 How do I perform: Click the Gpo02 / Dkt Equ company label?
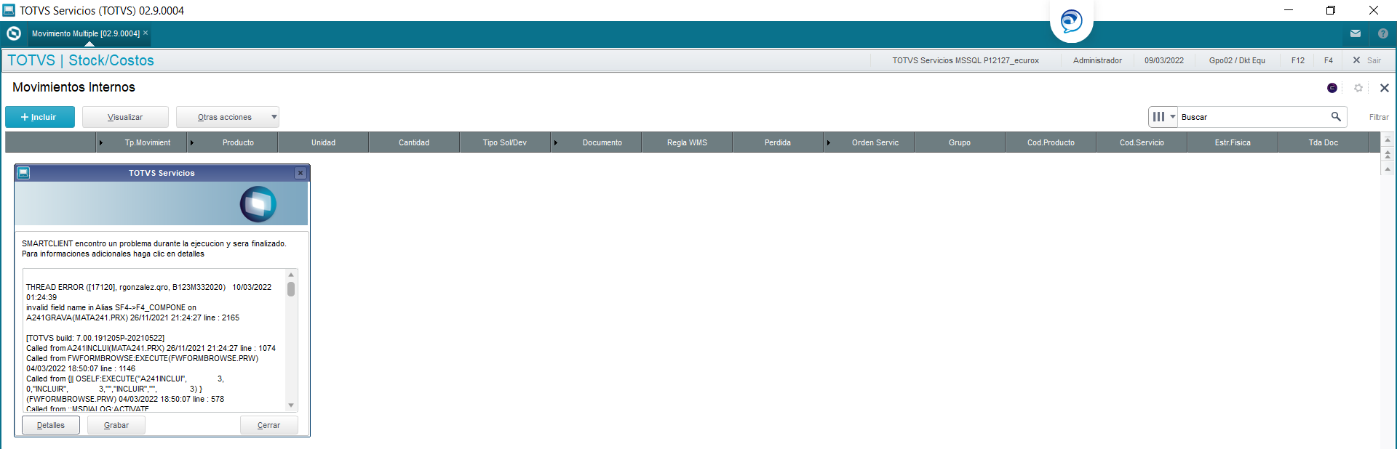1237,60
